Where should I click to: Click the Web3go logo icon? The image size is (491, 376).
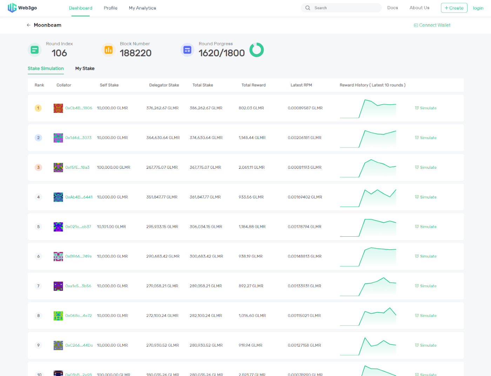(12, 8)
